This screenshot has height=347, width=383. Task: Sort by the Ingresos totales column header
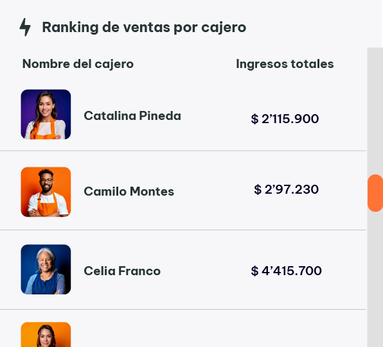point(285,64)
